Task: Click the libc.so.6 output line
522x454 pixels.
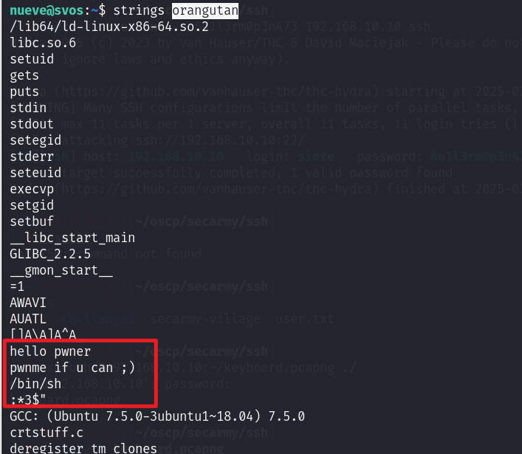Action: (43, 43)
